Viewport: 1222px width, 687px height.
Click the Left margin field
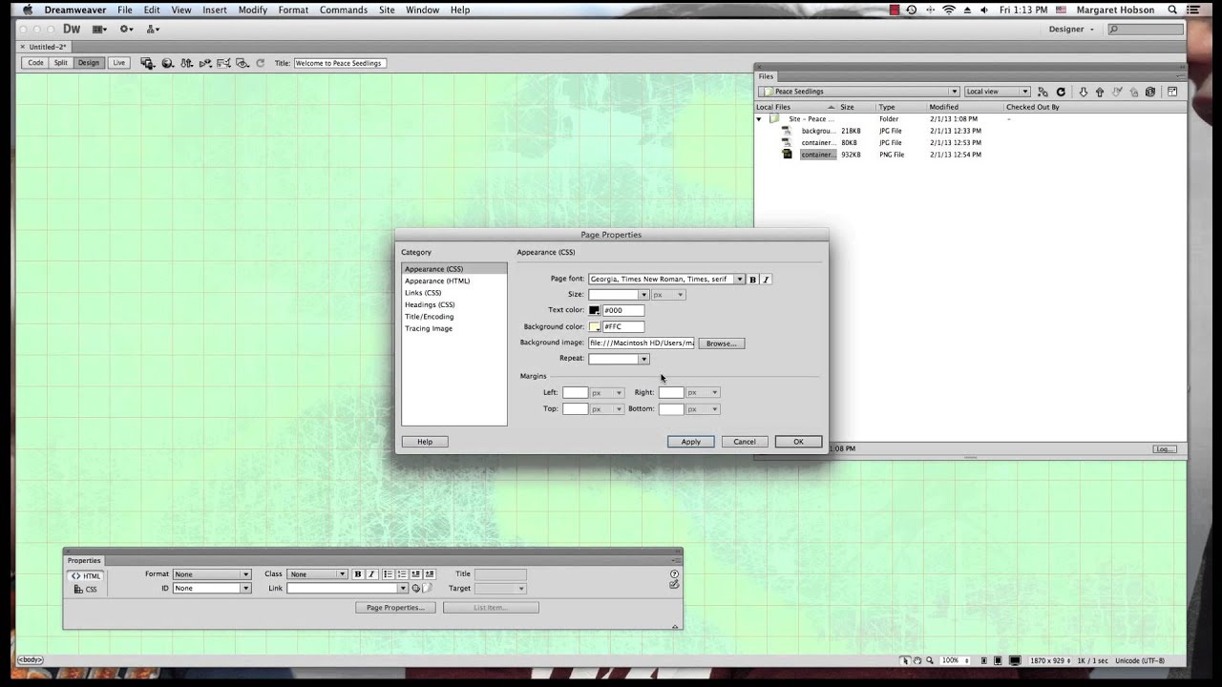point(575,392)
